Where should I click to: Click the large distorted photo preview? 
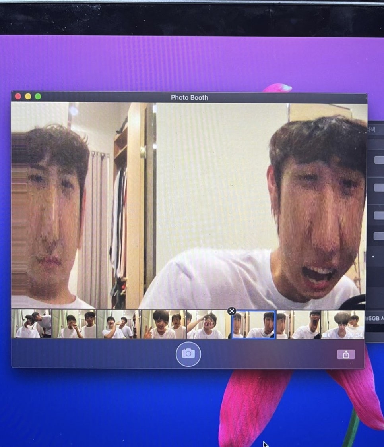189,205
